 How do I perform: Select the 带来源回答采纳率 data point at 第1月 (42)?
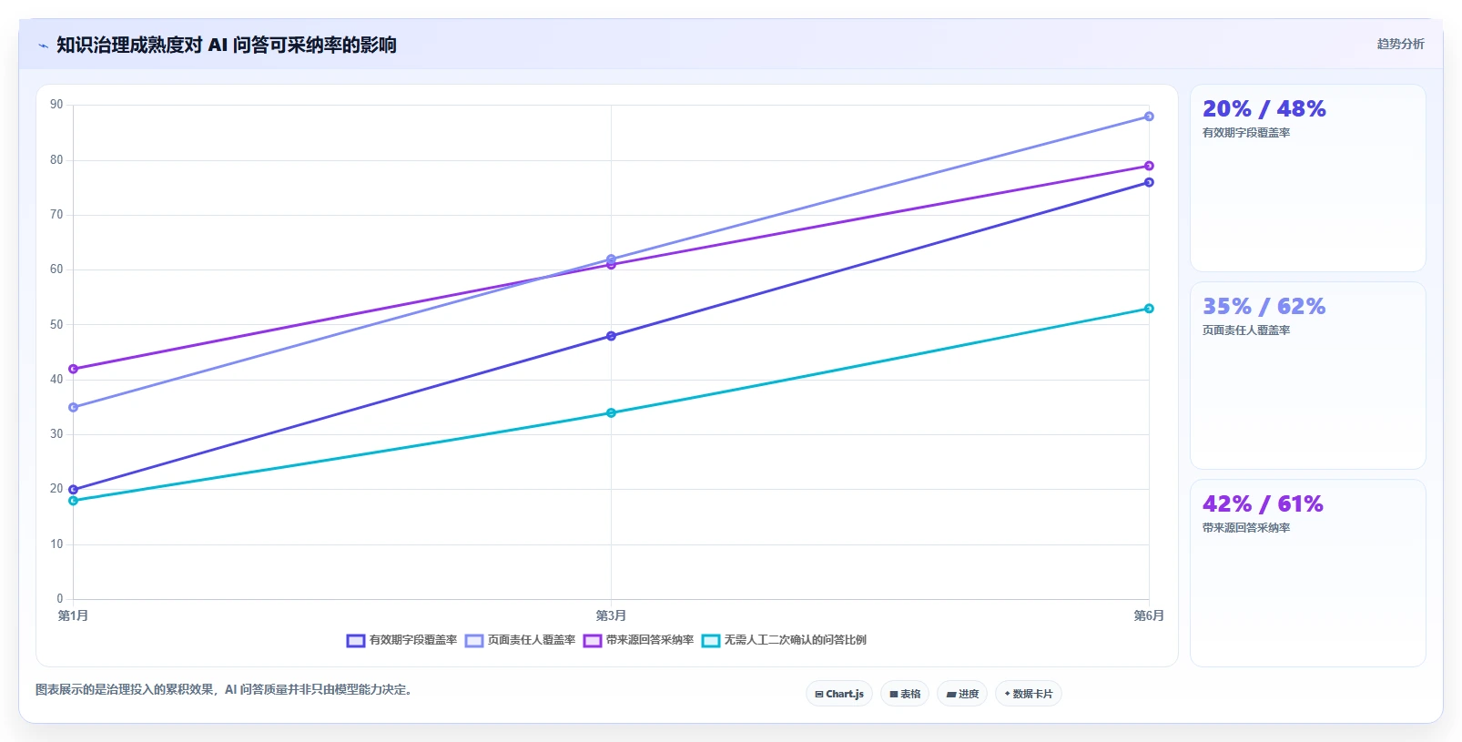pyautogui.click(x=73, y=369)
